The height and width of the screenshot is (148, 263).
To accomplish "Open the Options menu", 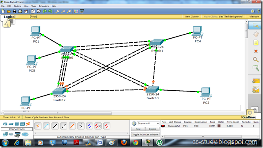I will pos(18,6).
